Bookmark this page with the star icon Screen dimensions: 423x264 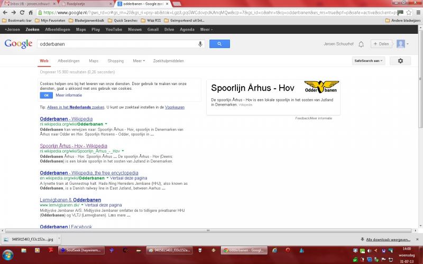(409, 12)
